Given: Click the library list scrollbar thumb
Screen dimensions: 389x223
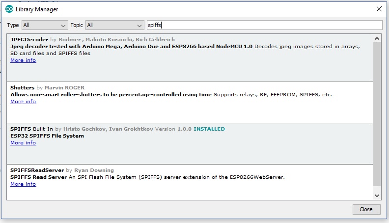Looking at the screenshot, I should pyautogui.click(x=377, y=114).
